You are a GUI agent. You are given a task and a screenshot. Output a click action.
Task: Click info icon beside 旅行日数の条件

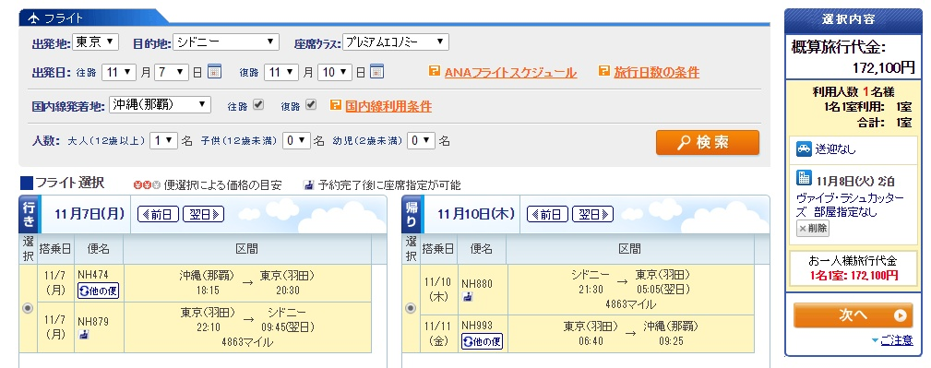pos(603,71)
